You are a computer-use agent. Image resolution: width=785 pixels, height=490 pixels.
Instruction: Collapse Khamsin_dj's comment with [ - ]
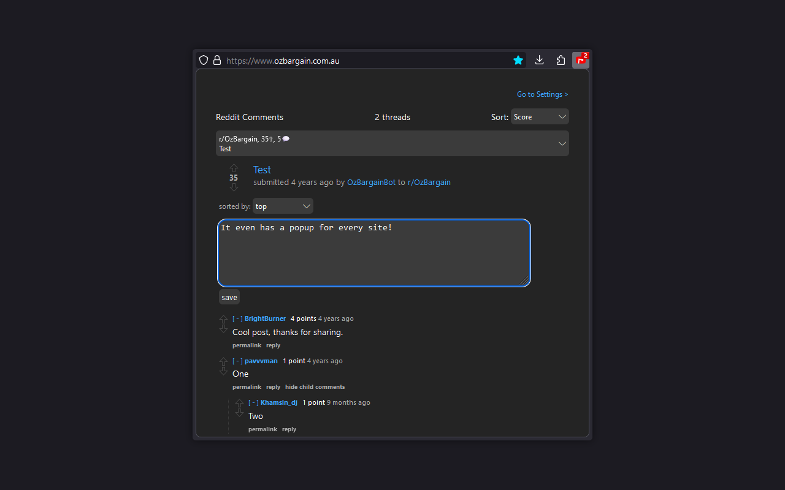[x=253, y=402]
